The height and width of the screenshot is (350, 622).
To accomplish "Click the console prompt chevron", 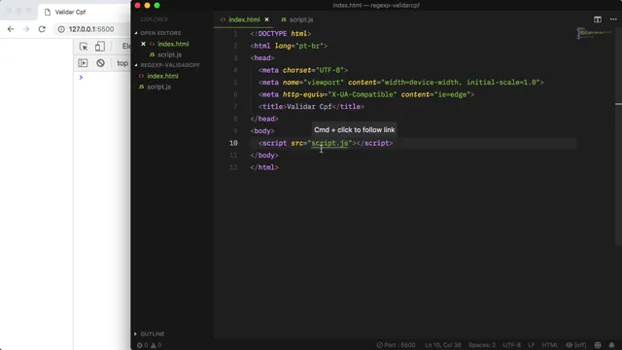I will [81, 78].
